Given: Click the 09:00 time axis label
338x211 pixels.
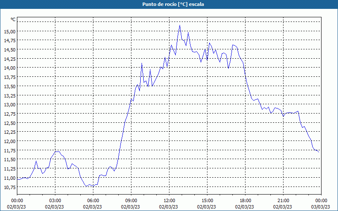Looking at the screenshot, I should pyautogui.click(x=131, y=201).
